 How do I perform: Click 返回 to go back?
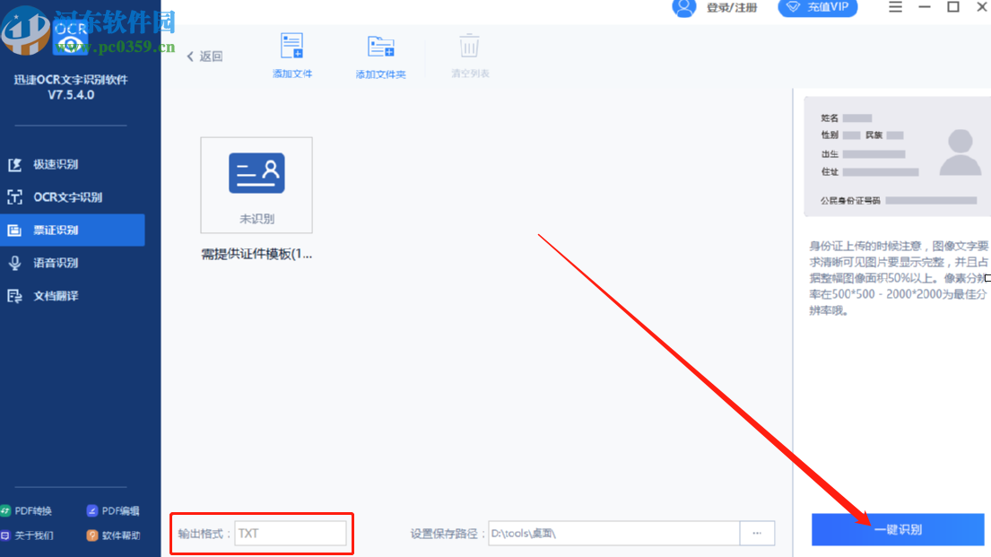(x=203, y=56)
